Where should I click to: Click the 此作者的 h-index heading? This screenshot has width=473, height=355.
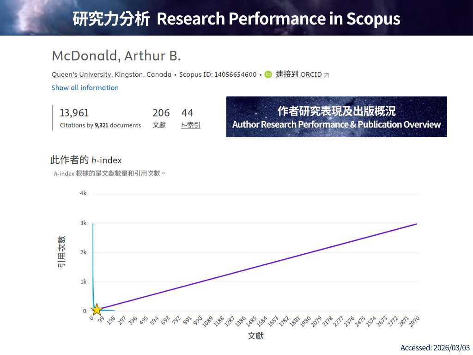tap(86, 160)
